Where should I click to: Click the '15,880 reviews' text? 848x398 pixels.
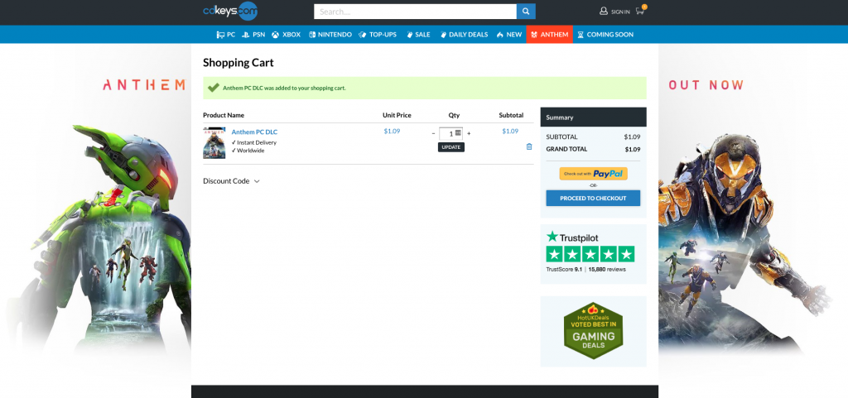point(607,269)
